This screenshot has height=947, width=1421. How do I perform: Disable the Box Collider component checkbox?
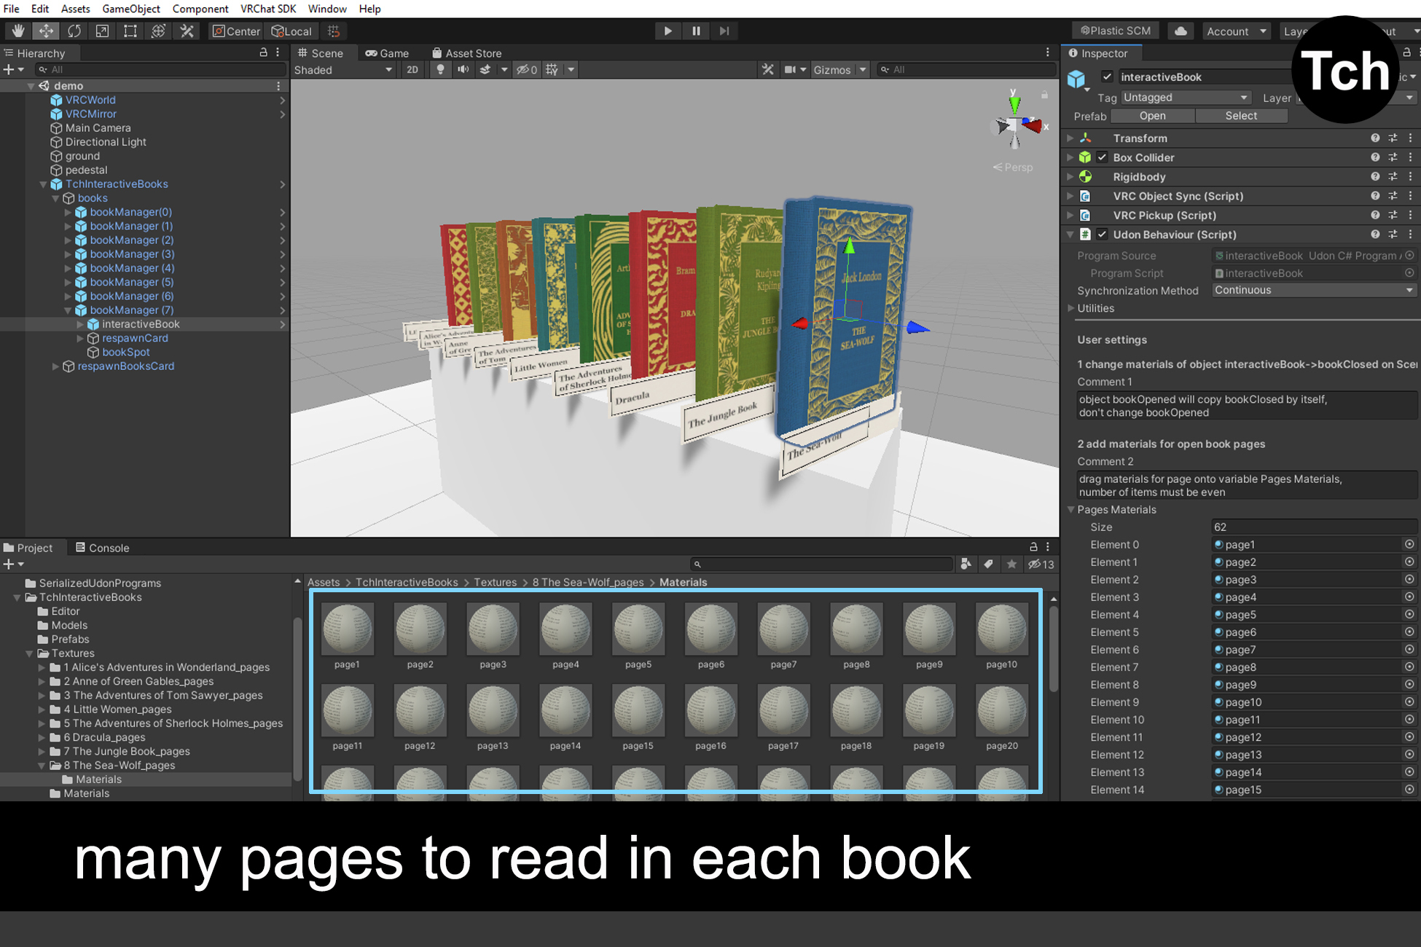(1103, 157)
